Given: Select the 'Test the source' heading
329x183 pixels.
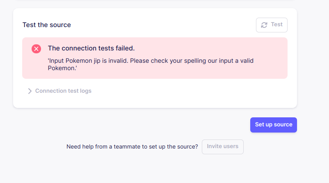Looking at the screenshot, I should click(x=47, y=25).
